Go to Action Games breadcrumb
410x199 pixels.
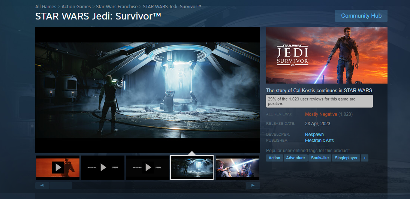[x=76, y=6]
